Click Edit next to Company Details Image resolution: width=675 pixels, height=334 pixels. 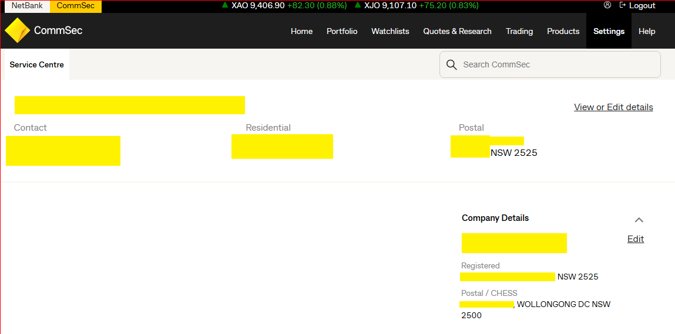point(636,239)
